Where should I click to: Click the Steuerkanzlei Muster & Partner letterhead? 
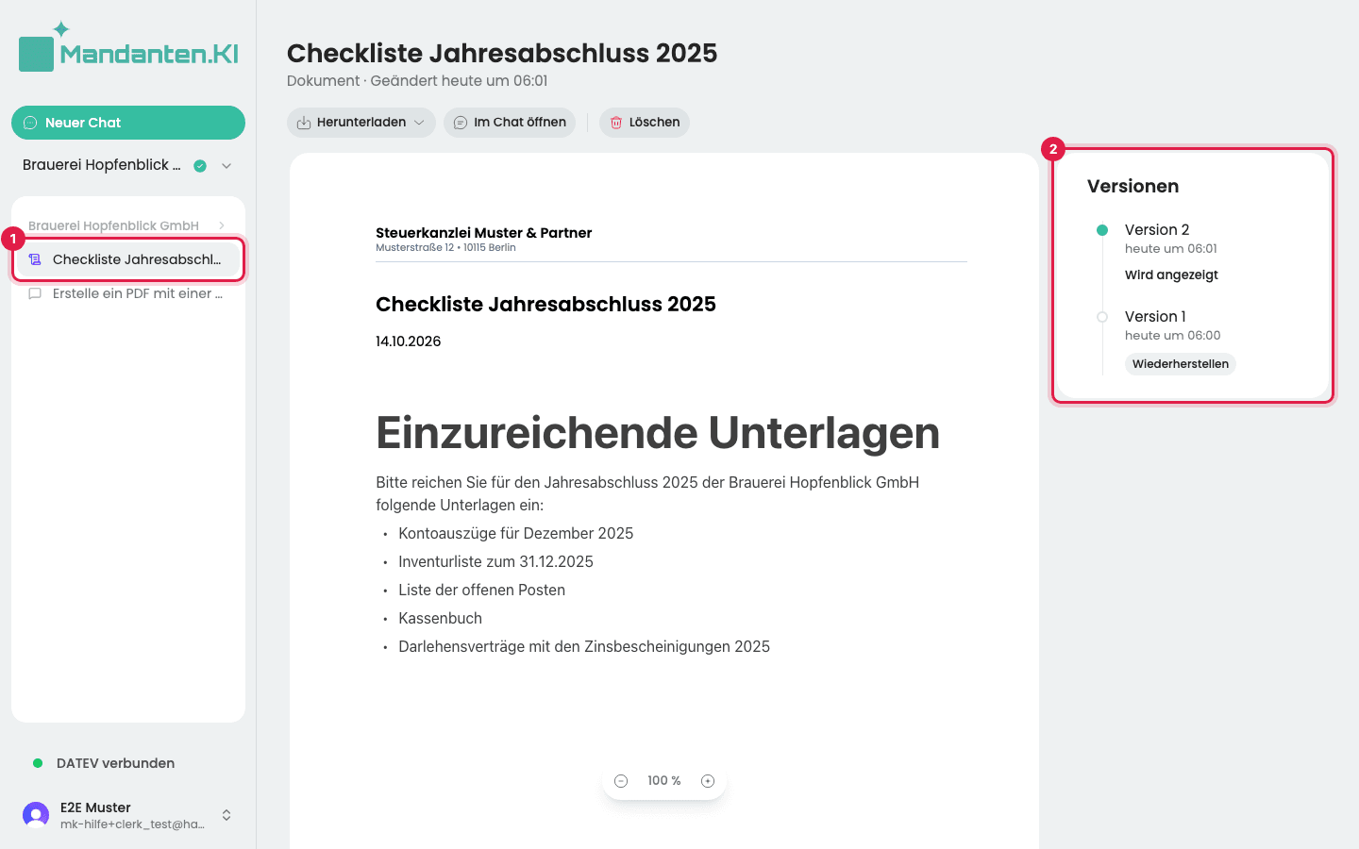483,233
